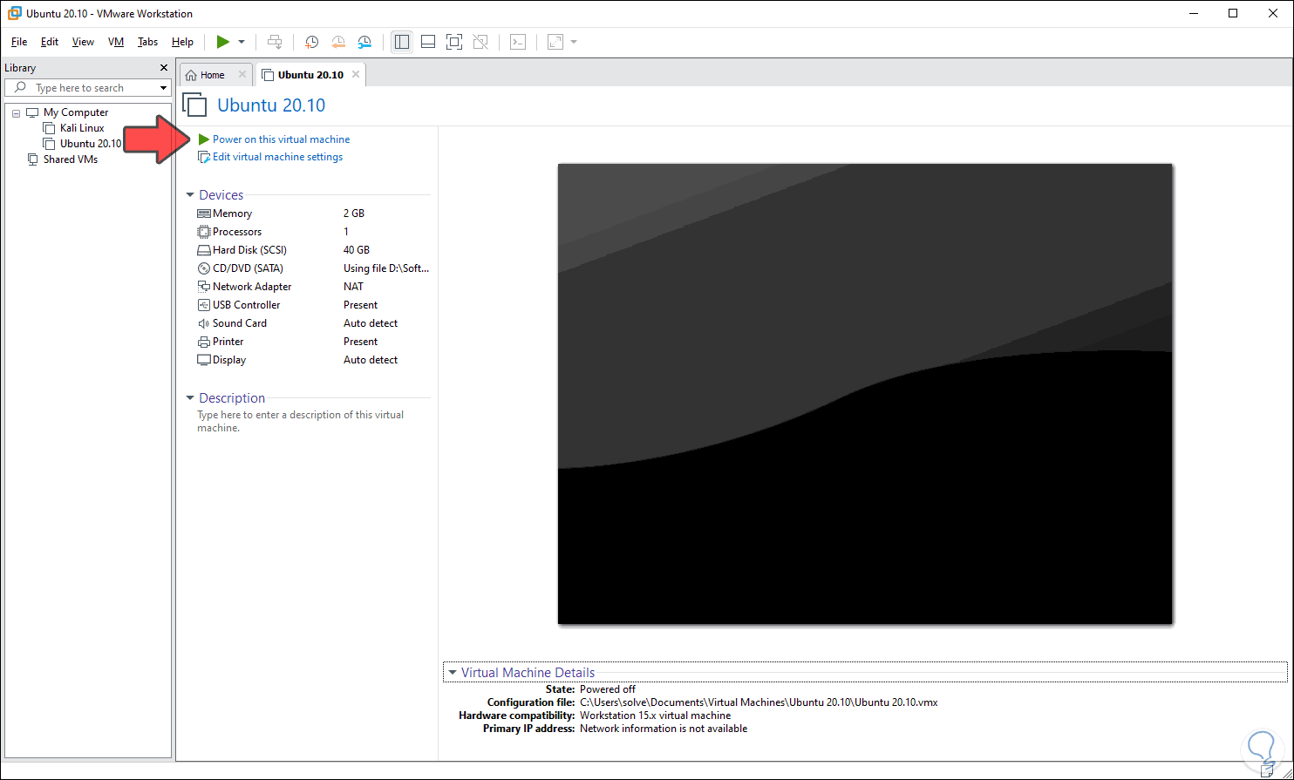1294x780 pixels.
Task: Open the power options dropdown arrow
Action: (242, 42)
